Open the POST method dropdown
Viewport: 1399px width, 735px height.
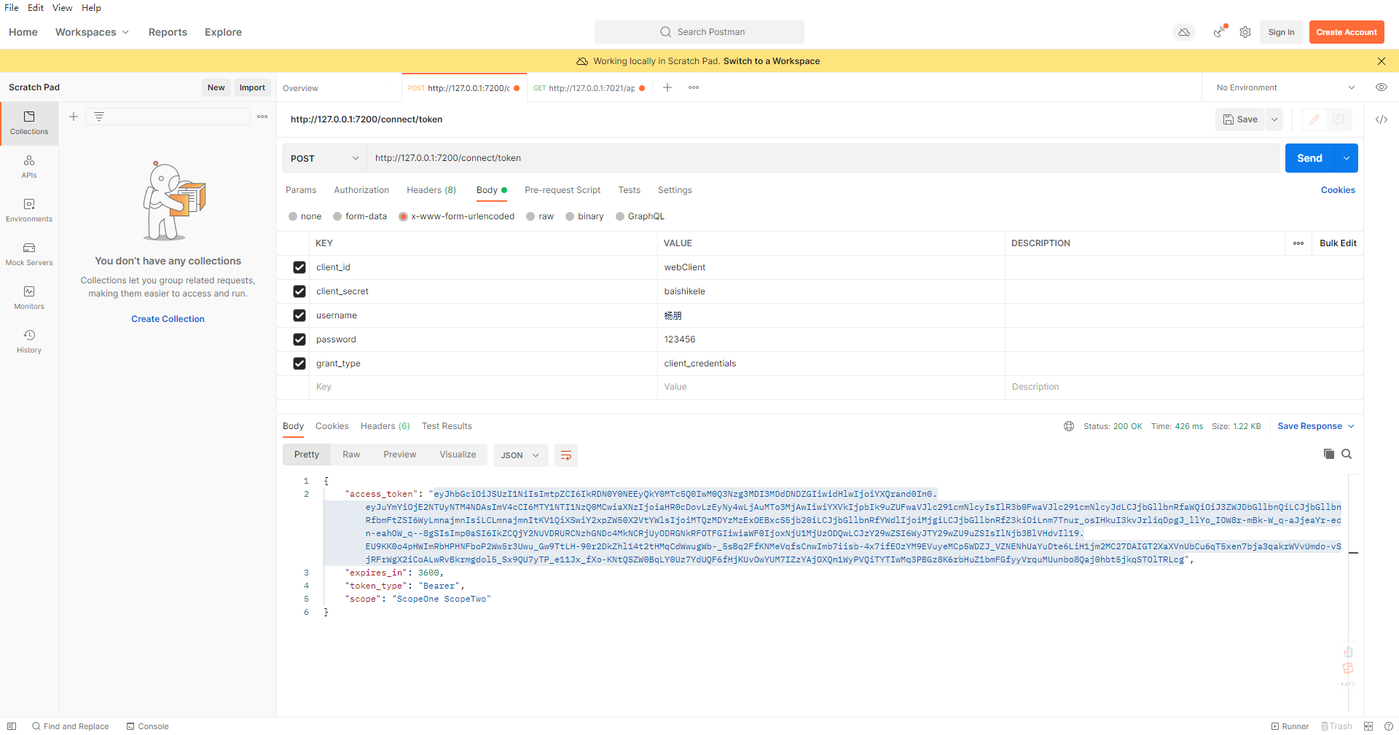tap(324, 158)
